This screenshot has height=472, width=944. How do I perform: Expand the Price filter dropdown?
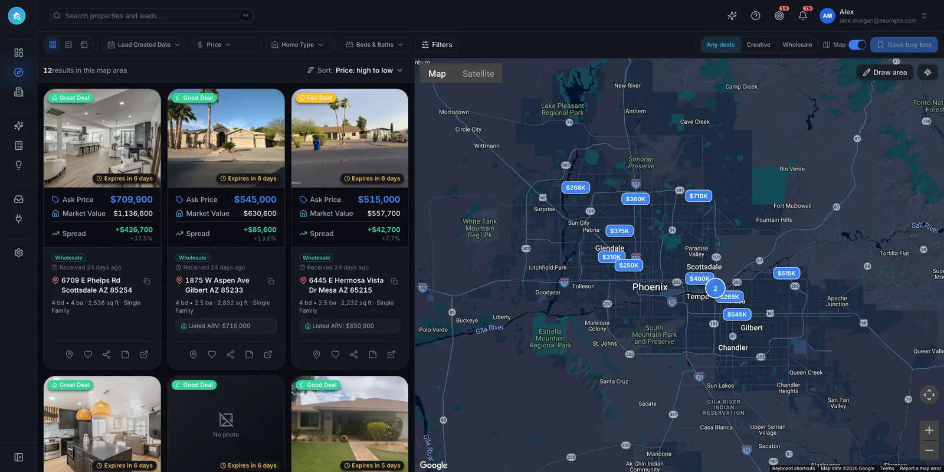pos(225,45)
